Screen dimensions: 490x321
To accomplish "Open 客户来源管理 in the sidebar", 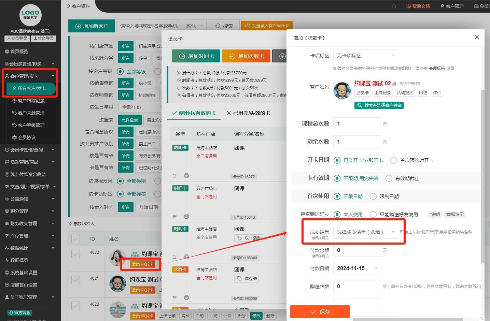I will click(31, 113).
